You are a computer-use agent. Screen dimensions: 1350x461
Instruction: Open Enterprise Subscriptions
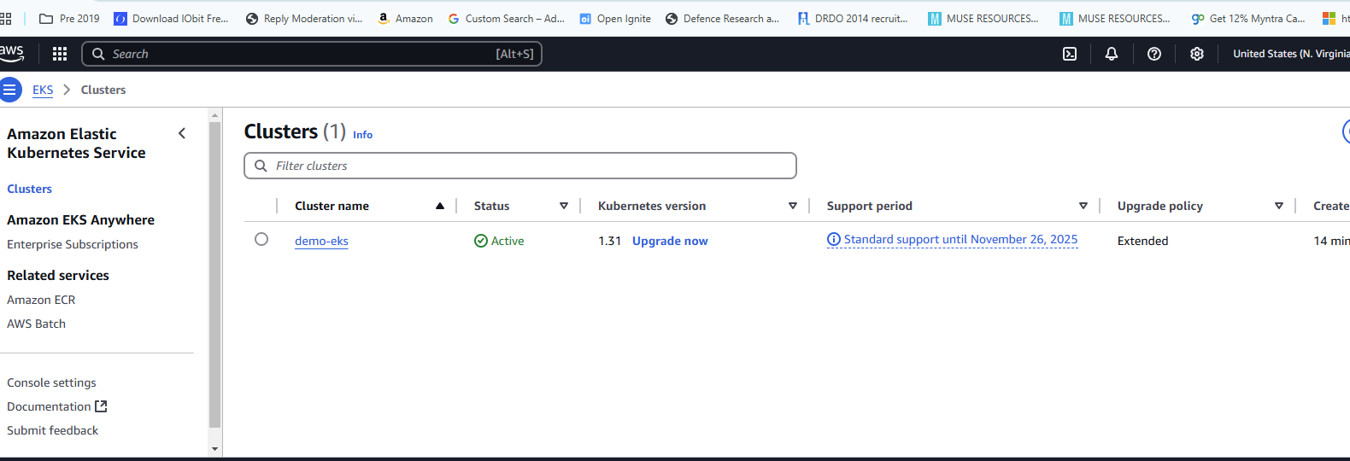click(73, 244)
